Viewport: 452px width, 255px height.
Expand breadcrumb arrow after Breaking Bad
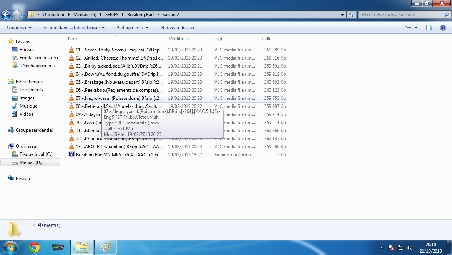(x=158, y=15)
